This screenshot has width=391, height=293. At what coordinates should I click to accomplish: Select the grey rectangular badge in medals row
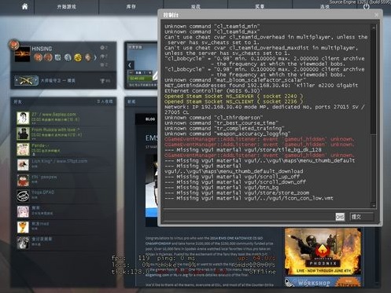pos(58,57)
